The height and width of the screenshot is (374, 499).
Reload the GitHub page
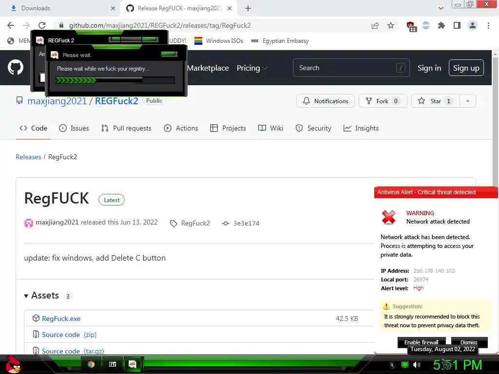pyautogui.click(x=42, y=25)
